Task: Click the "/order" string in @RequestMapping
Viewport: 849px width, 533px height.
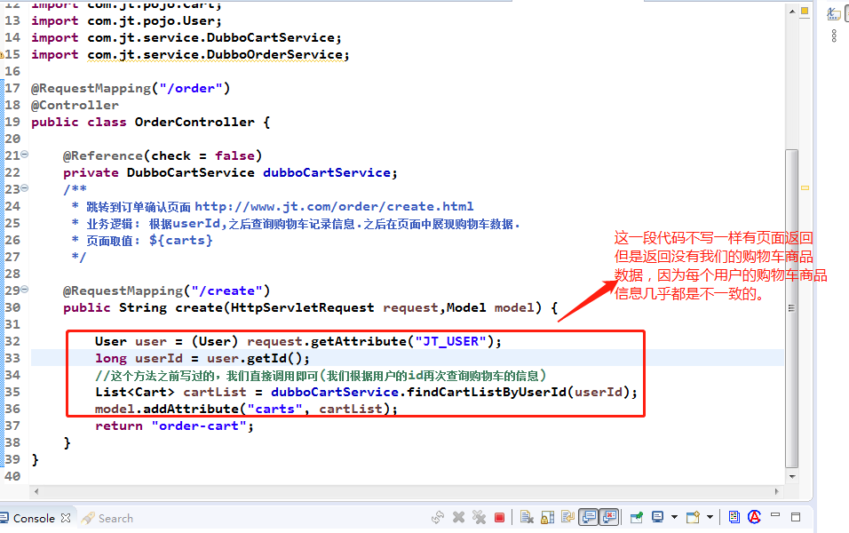Action: point(191,88)
